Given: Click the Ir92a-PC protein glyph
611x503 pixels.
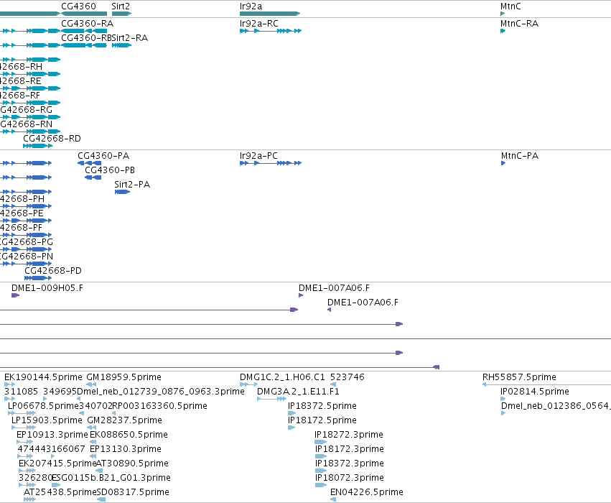Looking at the screenshot, I should [x=271, y=163].
